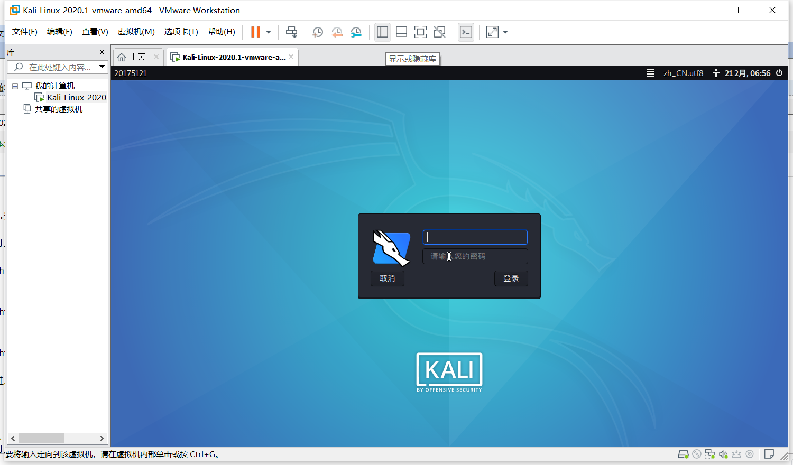
Task: Enter full screen mode
Action: pyautogui.click(x=420, y=32)
